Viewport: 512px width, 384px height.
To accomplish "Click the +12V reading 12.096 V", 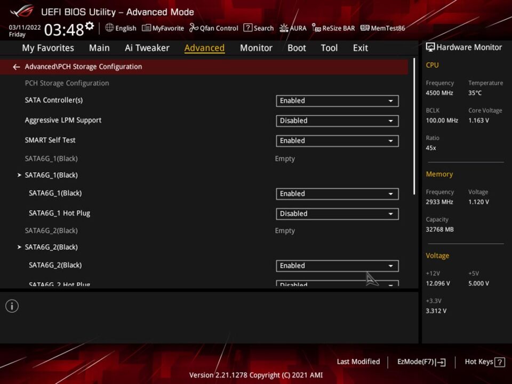I will coord(438,283).
